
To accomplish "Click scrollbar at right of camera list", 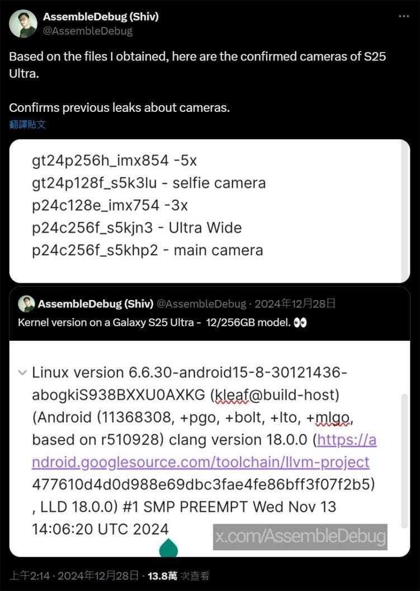I will click(x=405, y=211).
